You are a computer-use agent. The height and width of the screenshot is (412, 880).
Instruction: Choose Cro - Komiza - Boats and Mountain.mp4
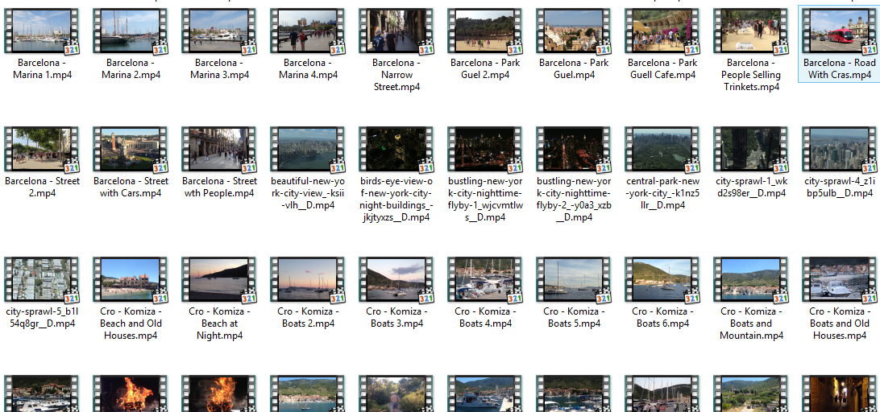pos(751,281)
